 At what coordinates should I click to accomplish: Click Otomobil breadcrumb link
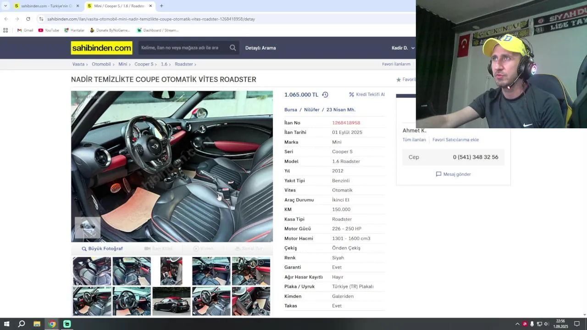(101, 64)
